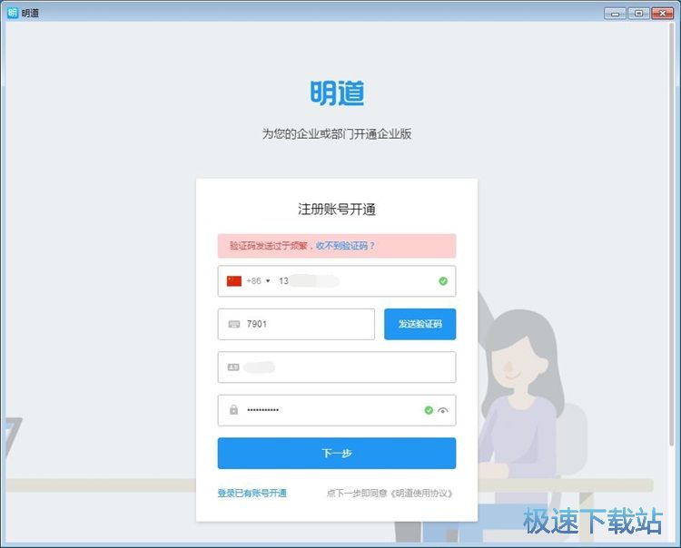The image size is (681, 548).
Task: Click the 注册账号开通 heading text
Action: (x=337, y=210)
